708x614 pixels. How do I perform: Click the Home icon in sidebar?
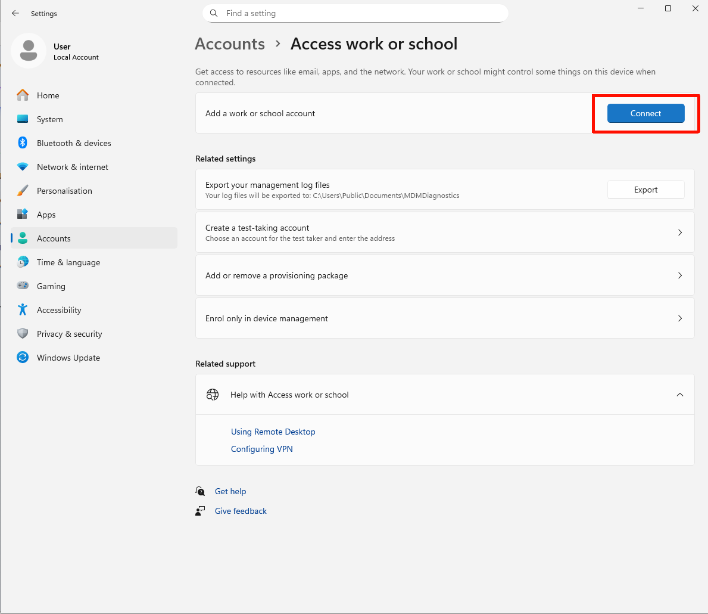point(23,95)
